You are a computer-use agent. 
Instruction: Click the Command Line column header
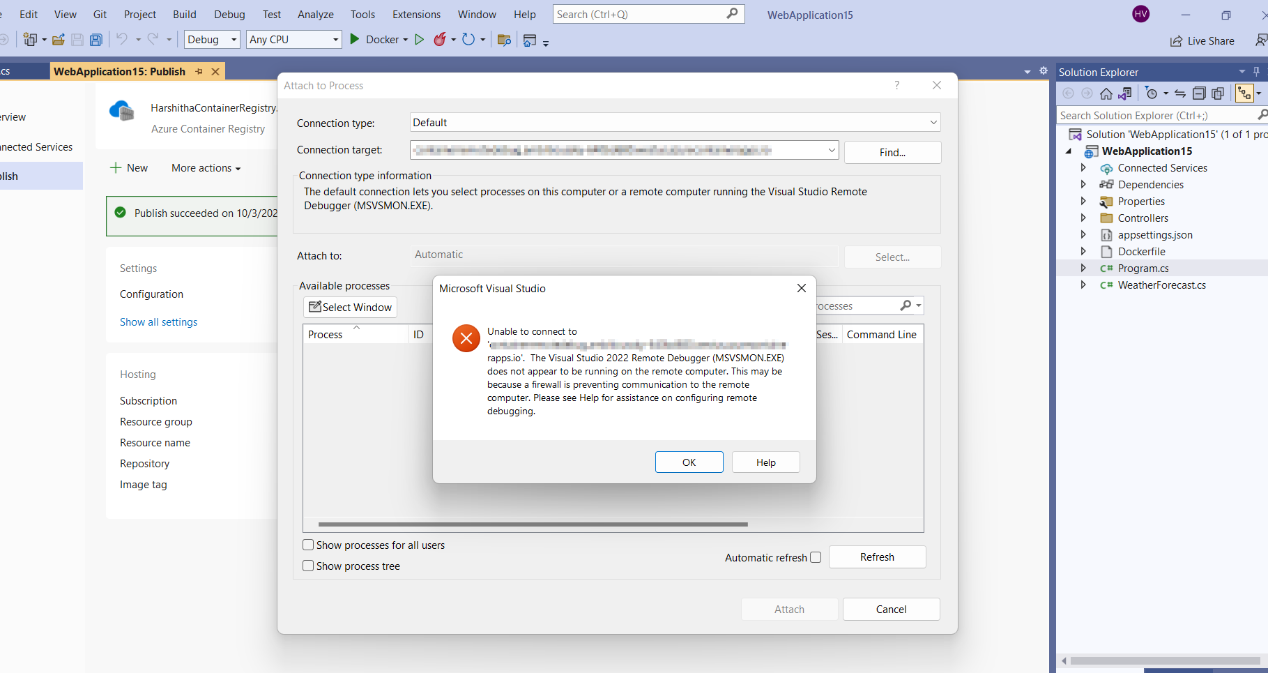tap(882, 334)
